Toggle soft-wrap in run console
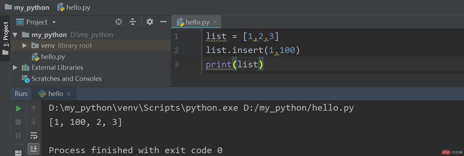 [x=34, y=135]
